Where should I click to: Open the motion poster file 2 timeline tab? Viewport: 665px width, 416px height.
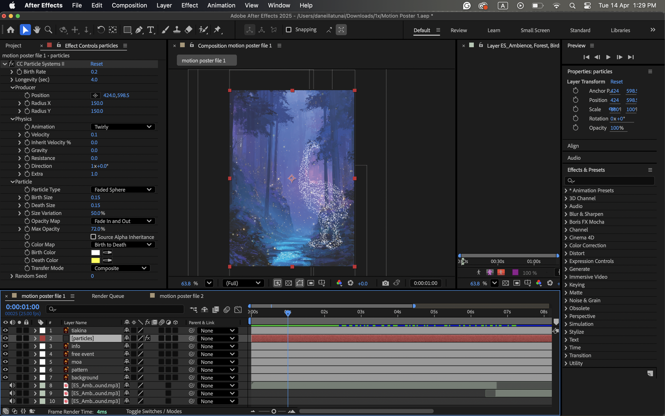(x=181, y=296)
